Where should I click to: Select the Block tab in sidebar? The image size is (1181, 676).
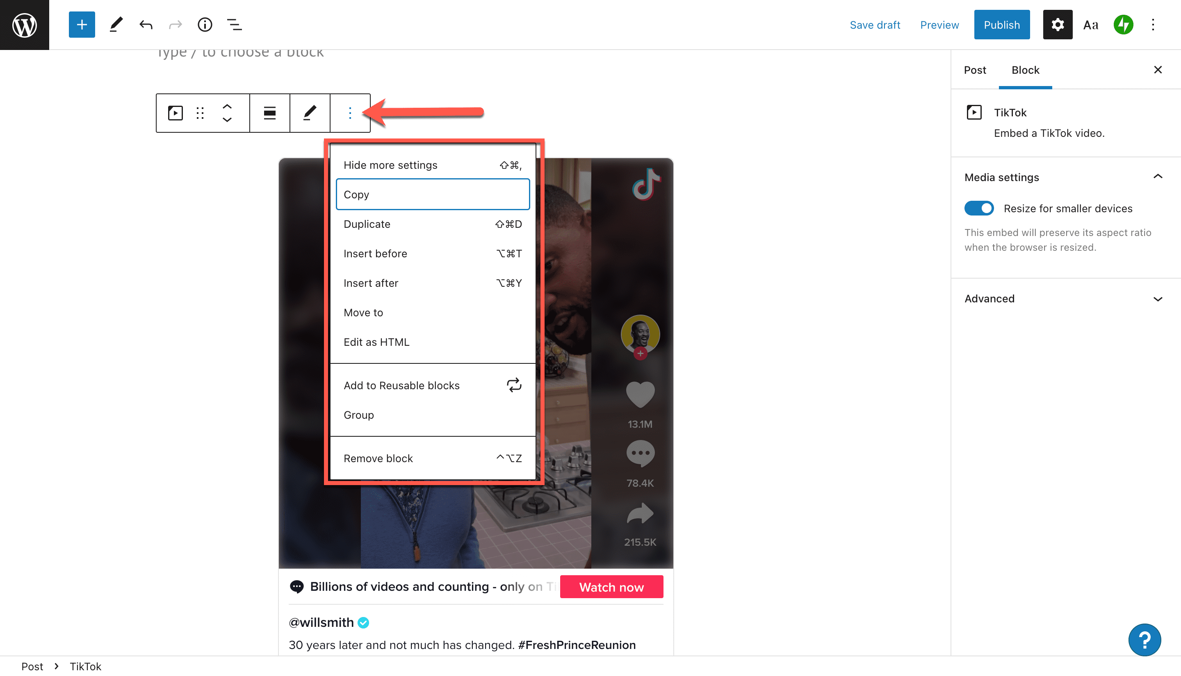pyautogui.click(x=1024, y=70)
